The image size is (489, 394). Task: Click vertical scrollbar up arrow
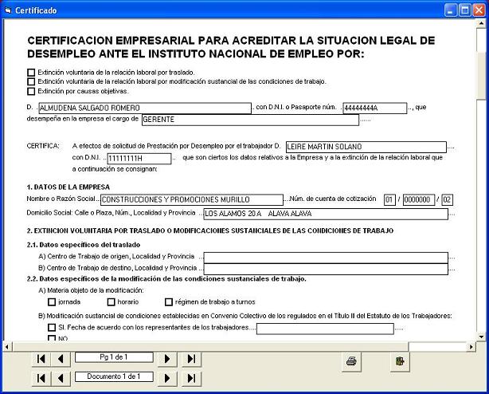pos(480,24)
